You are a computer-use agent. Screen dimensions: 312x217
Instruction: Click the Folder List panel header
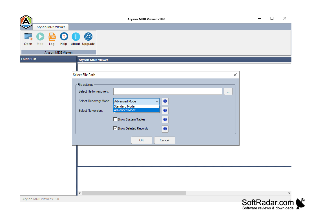(x=48, y=59)
